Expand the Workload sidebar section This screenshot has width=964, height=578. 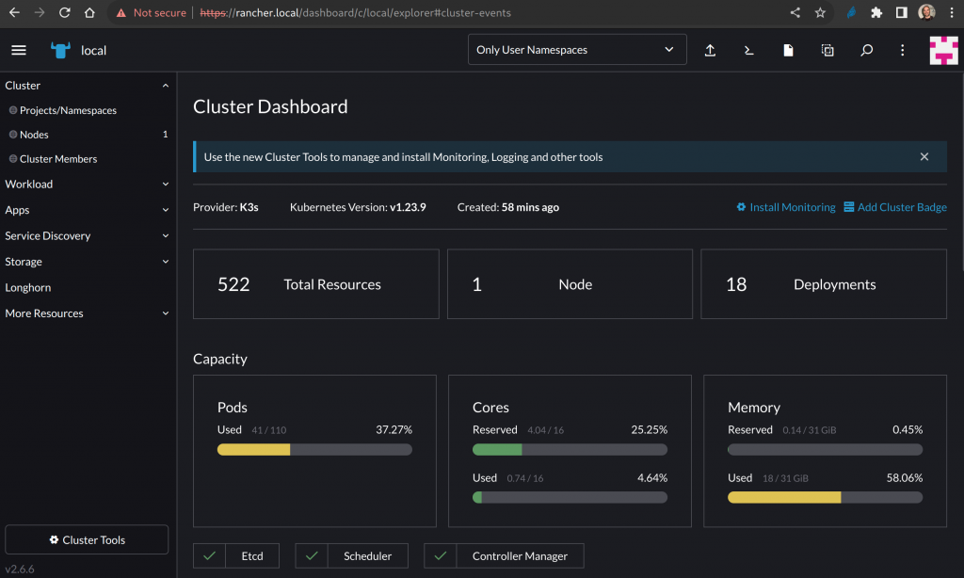coord(87,185)
